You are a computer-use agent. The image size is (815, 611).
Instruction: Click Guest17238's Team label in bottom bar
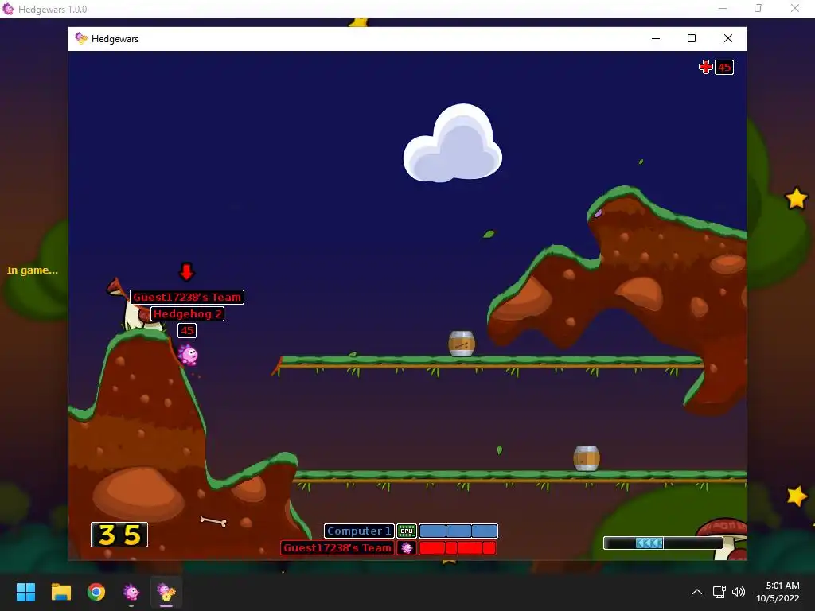point(337,547)
